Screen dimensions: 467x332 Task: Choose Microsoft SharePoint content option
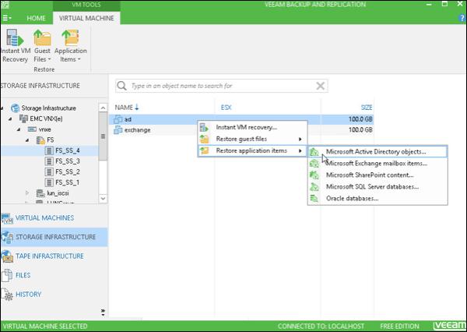click(377, 175)
